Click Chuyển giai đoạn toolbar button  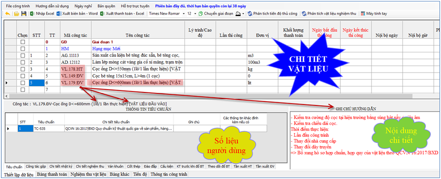click(216, 14)
